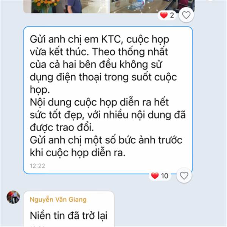
Task: Select line "Gửi anh chị em KTC, cuộc họp"
Action: point(100,39)
